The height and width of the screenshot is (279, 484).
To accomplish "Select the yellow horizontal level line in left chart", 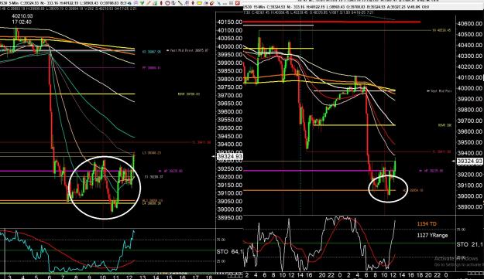I will 67,94.
